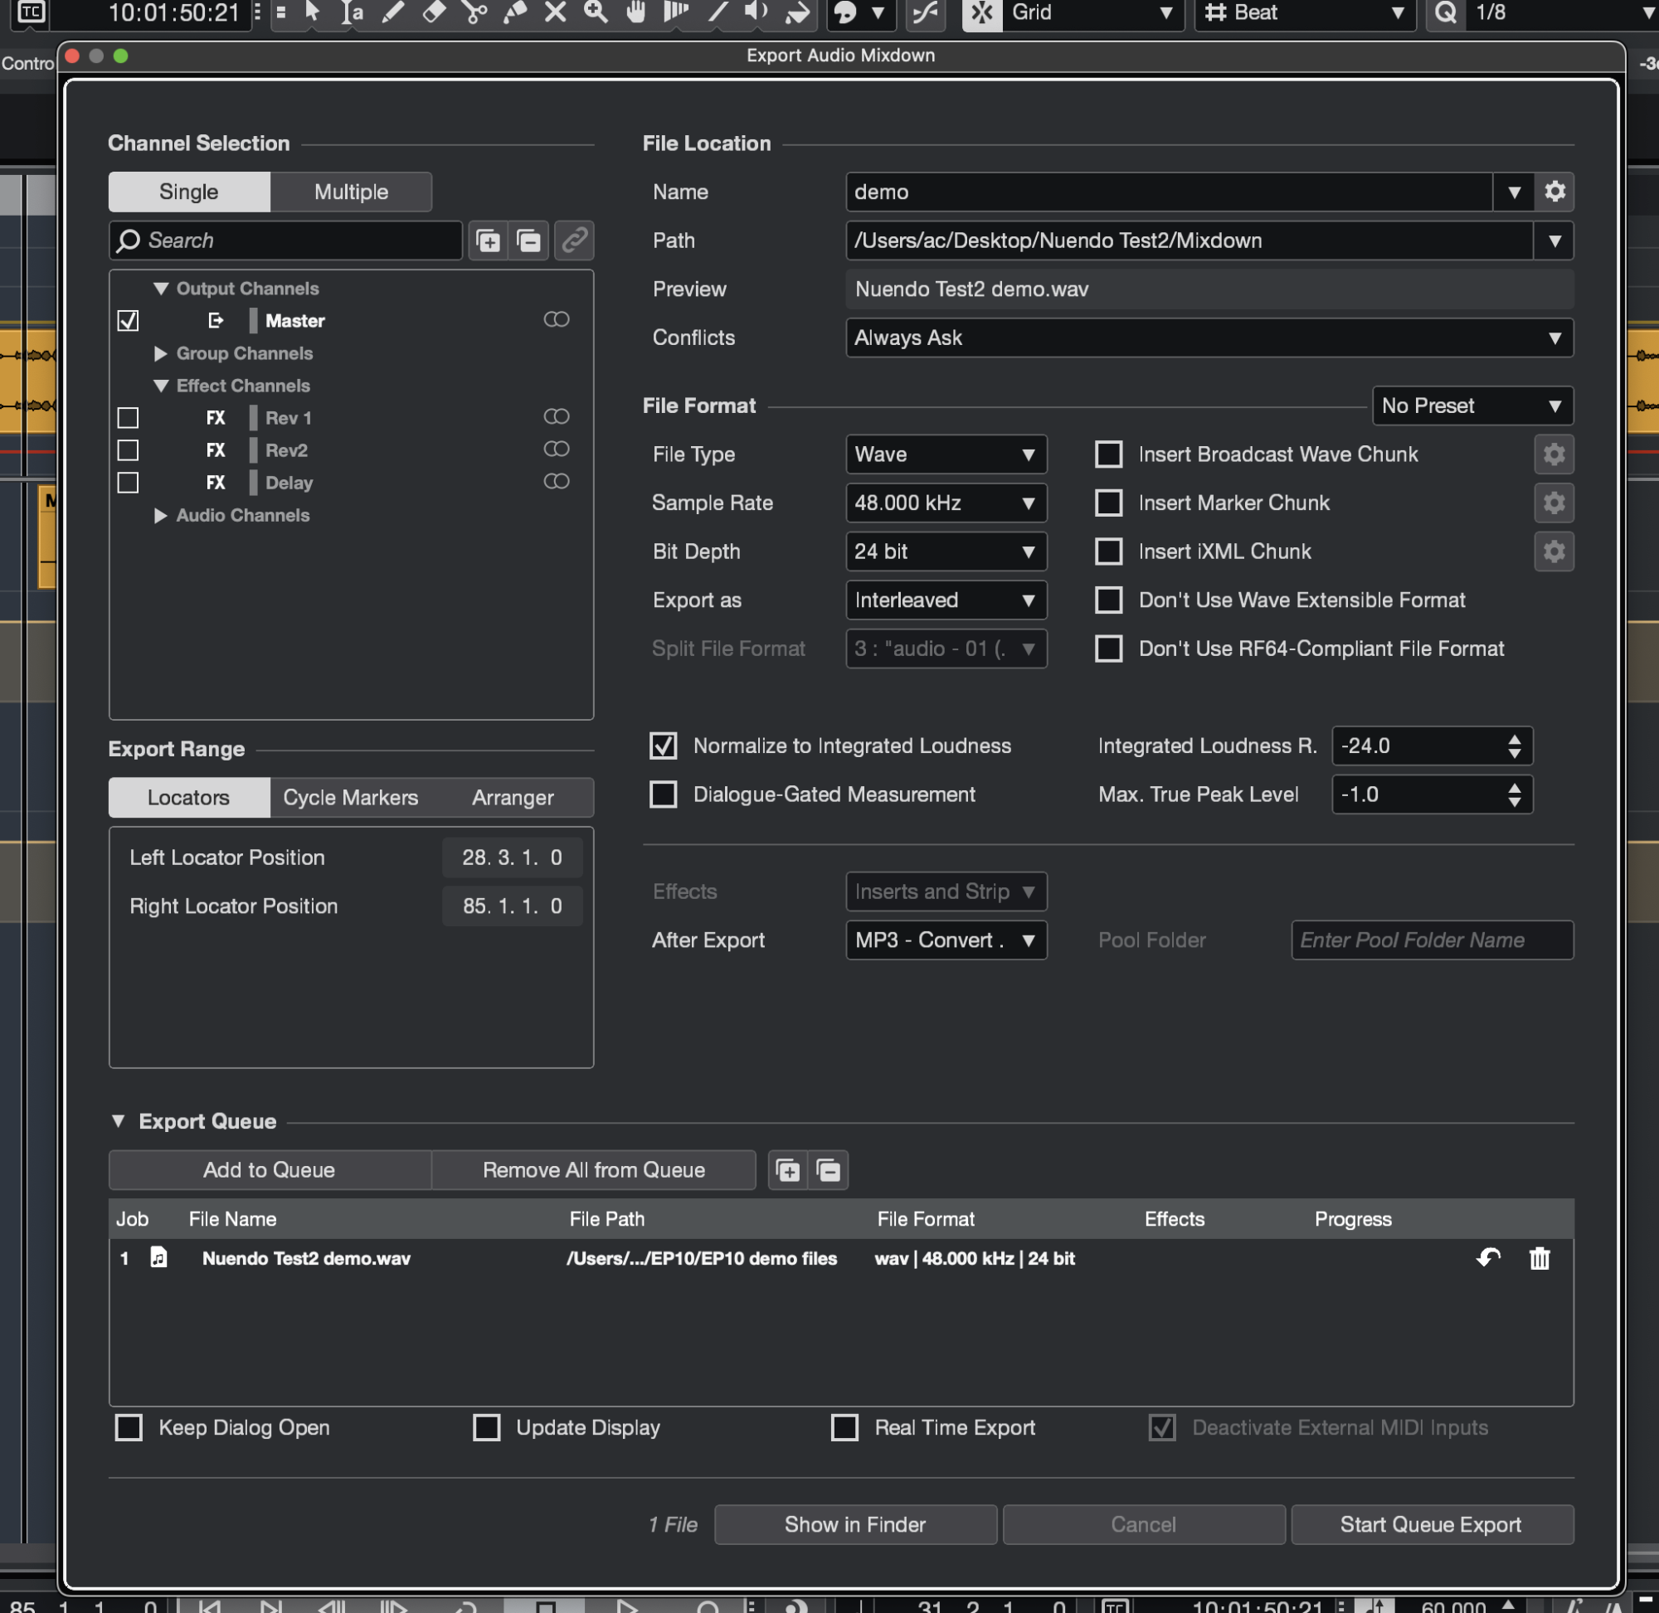The image size is (1659, 1613).
Task: Select the Eraser tool in toolbar
Action: [434, 12]
